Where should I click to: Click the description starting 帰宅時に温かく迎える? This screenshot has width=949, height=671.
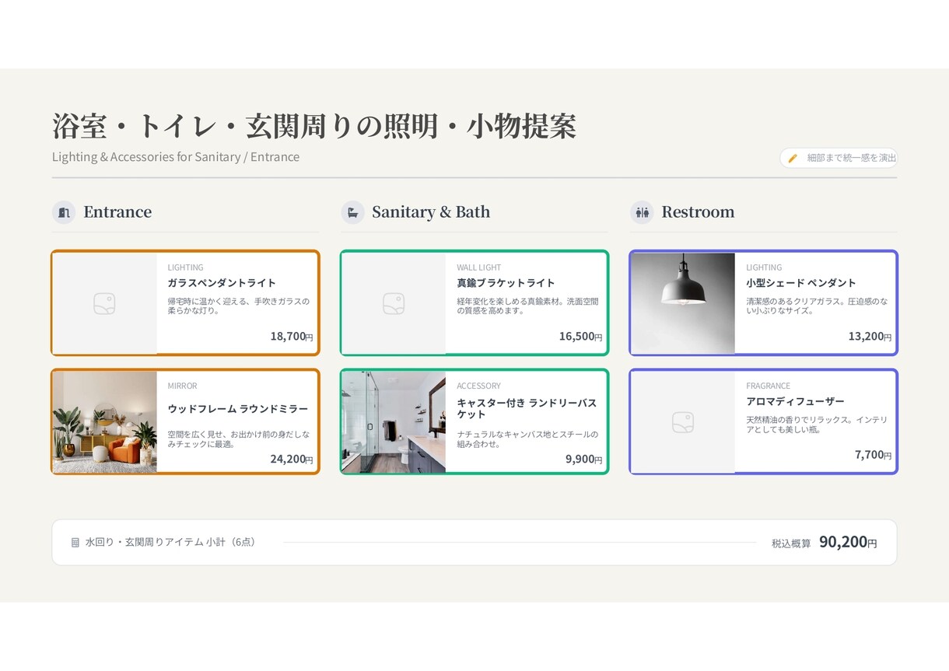pyautogui.click(x=238, y=306)
